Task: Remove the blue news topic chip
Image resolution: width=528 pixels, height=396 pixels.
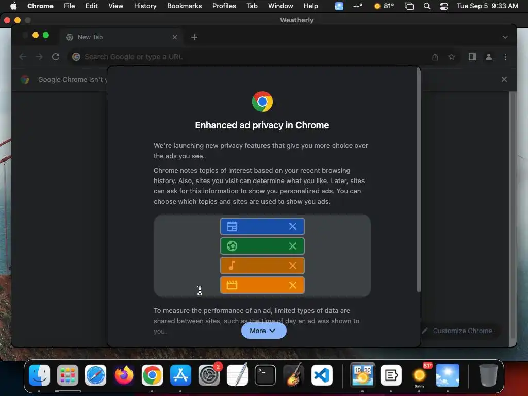Action: pos(293,227)
